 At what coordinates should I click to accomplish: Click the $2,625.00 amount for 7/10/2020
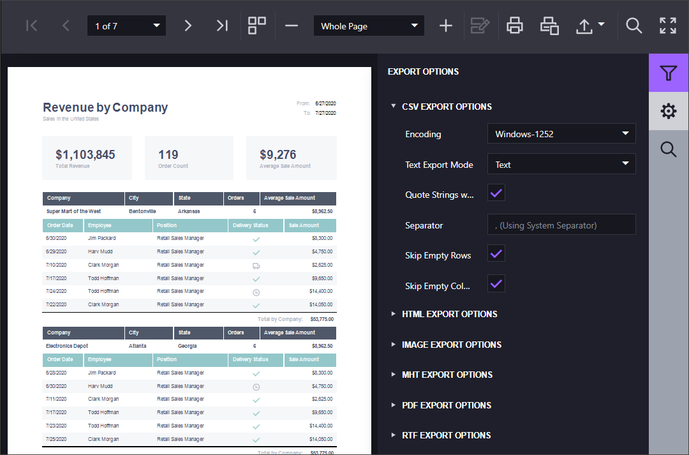point(322,265)
